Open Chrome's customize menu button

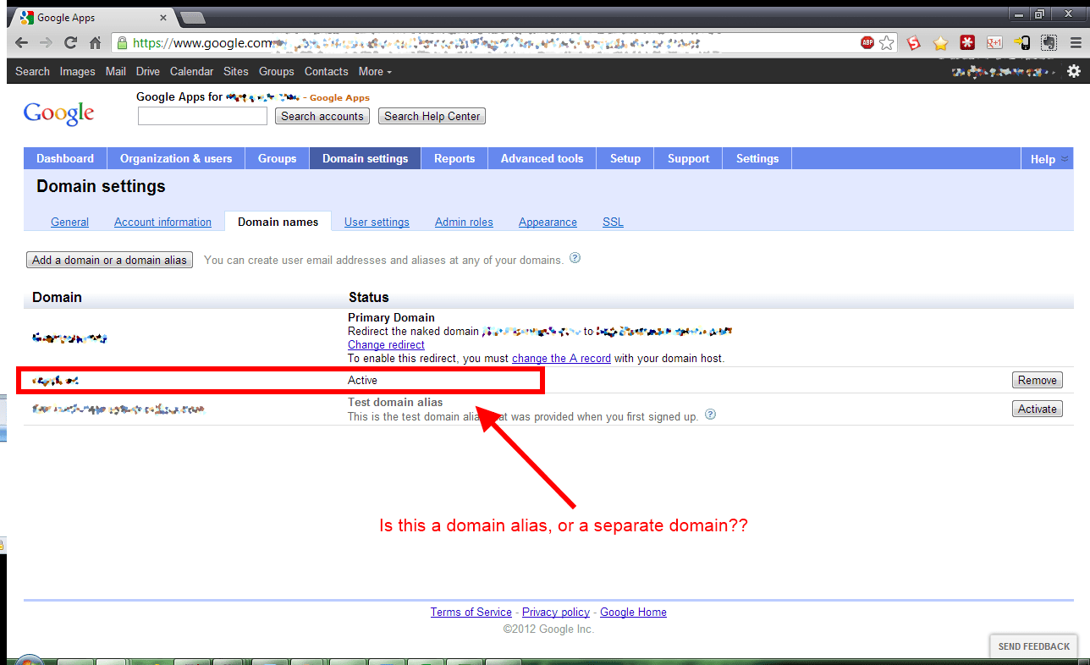pyautogui.click(x=1075, y=42)
